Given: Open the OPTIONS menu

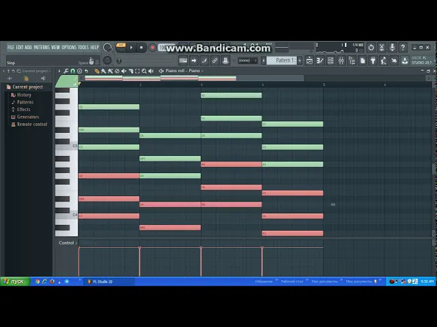Looking at the screenshot, I should [x=69, y=47].
